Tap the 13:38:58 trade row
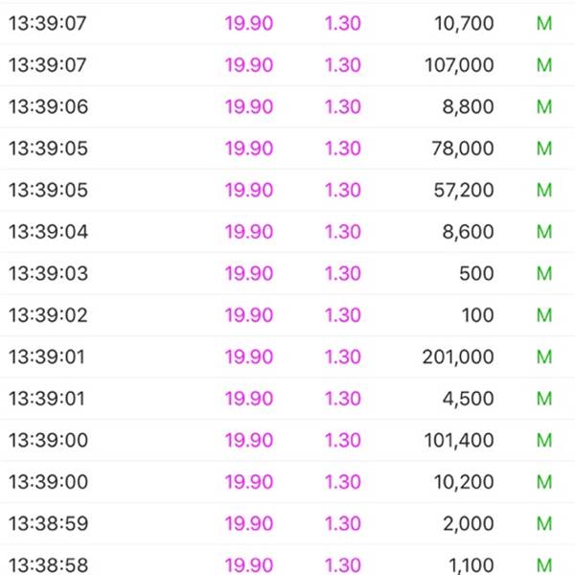Viewport: 575px width, 575px height. tap(287, 561)
